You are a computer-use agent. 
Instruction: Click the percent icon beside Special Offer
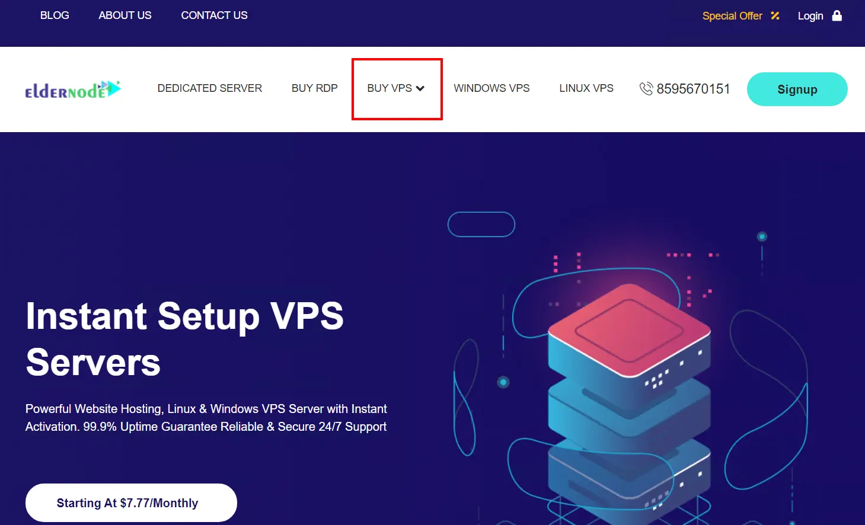pos(775,16)
